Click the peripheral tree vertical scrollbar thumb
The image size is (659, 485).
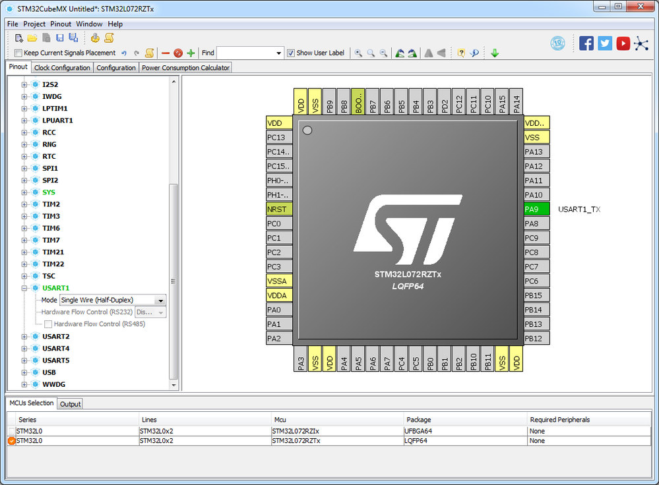point(173,281)
